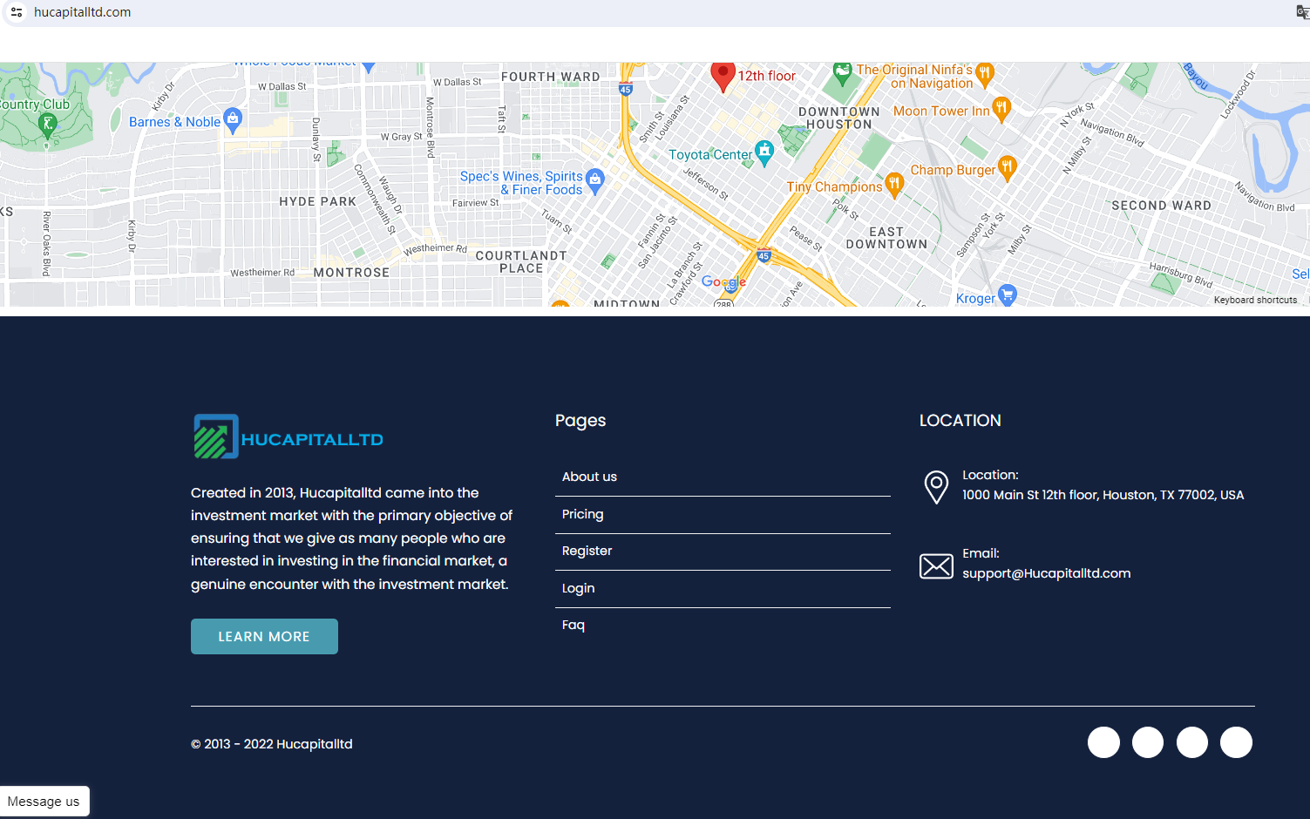Click Tiny Champions restaurant marker
The height and width of the screenshot is (819, 1310).
894,185
